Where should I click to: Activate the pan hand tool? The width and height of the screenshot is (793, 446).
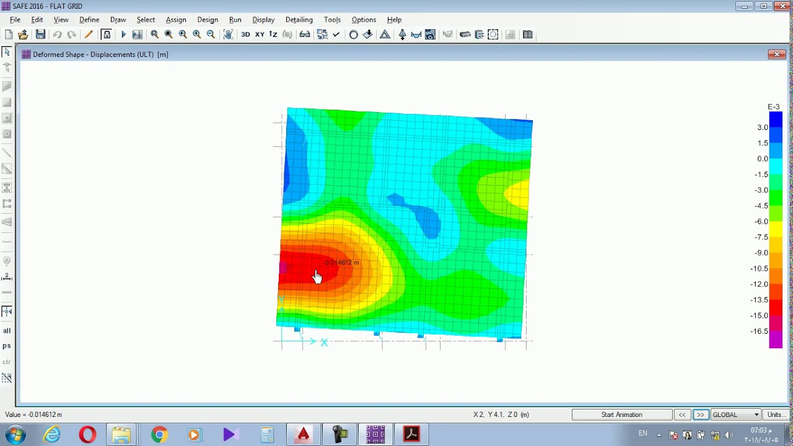[x=228, y=35]
